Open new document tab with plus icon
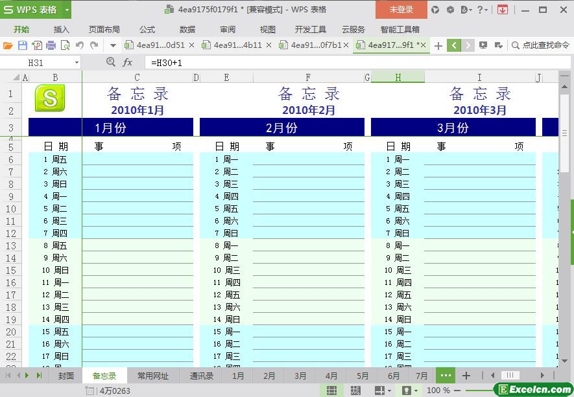The image size is (574, 397). [438, 45]
